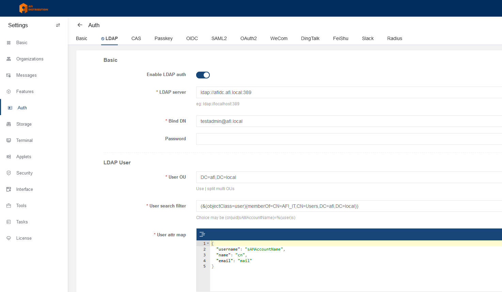Click line number 5 in JSON editor gutter
Viewport: 502px width, 292px height.
point(204,267)
